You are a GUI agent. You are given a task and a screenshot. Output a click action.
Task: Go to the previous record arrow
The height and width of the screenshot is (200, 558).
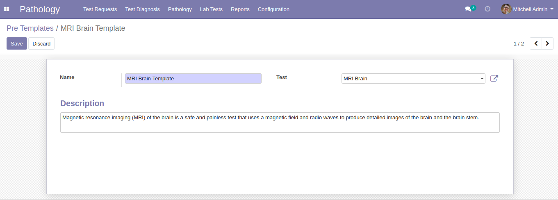pos(536,43)
